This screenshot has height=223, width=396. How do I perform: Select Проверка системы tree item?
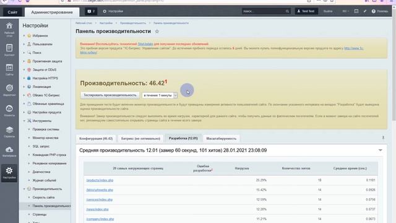point(46,129)
